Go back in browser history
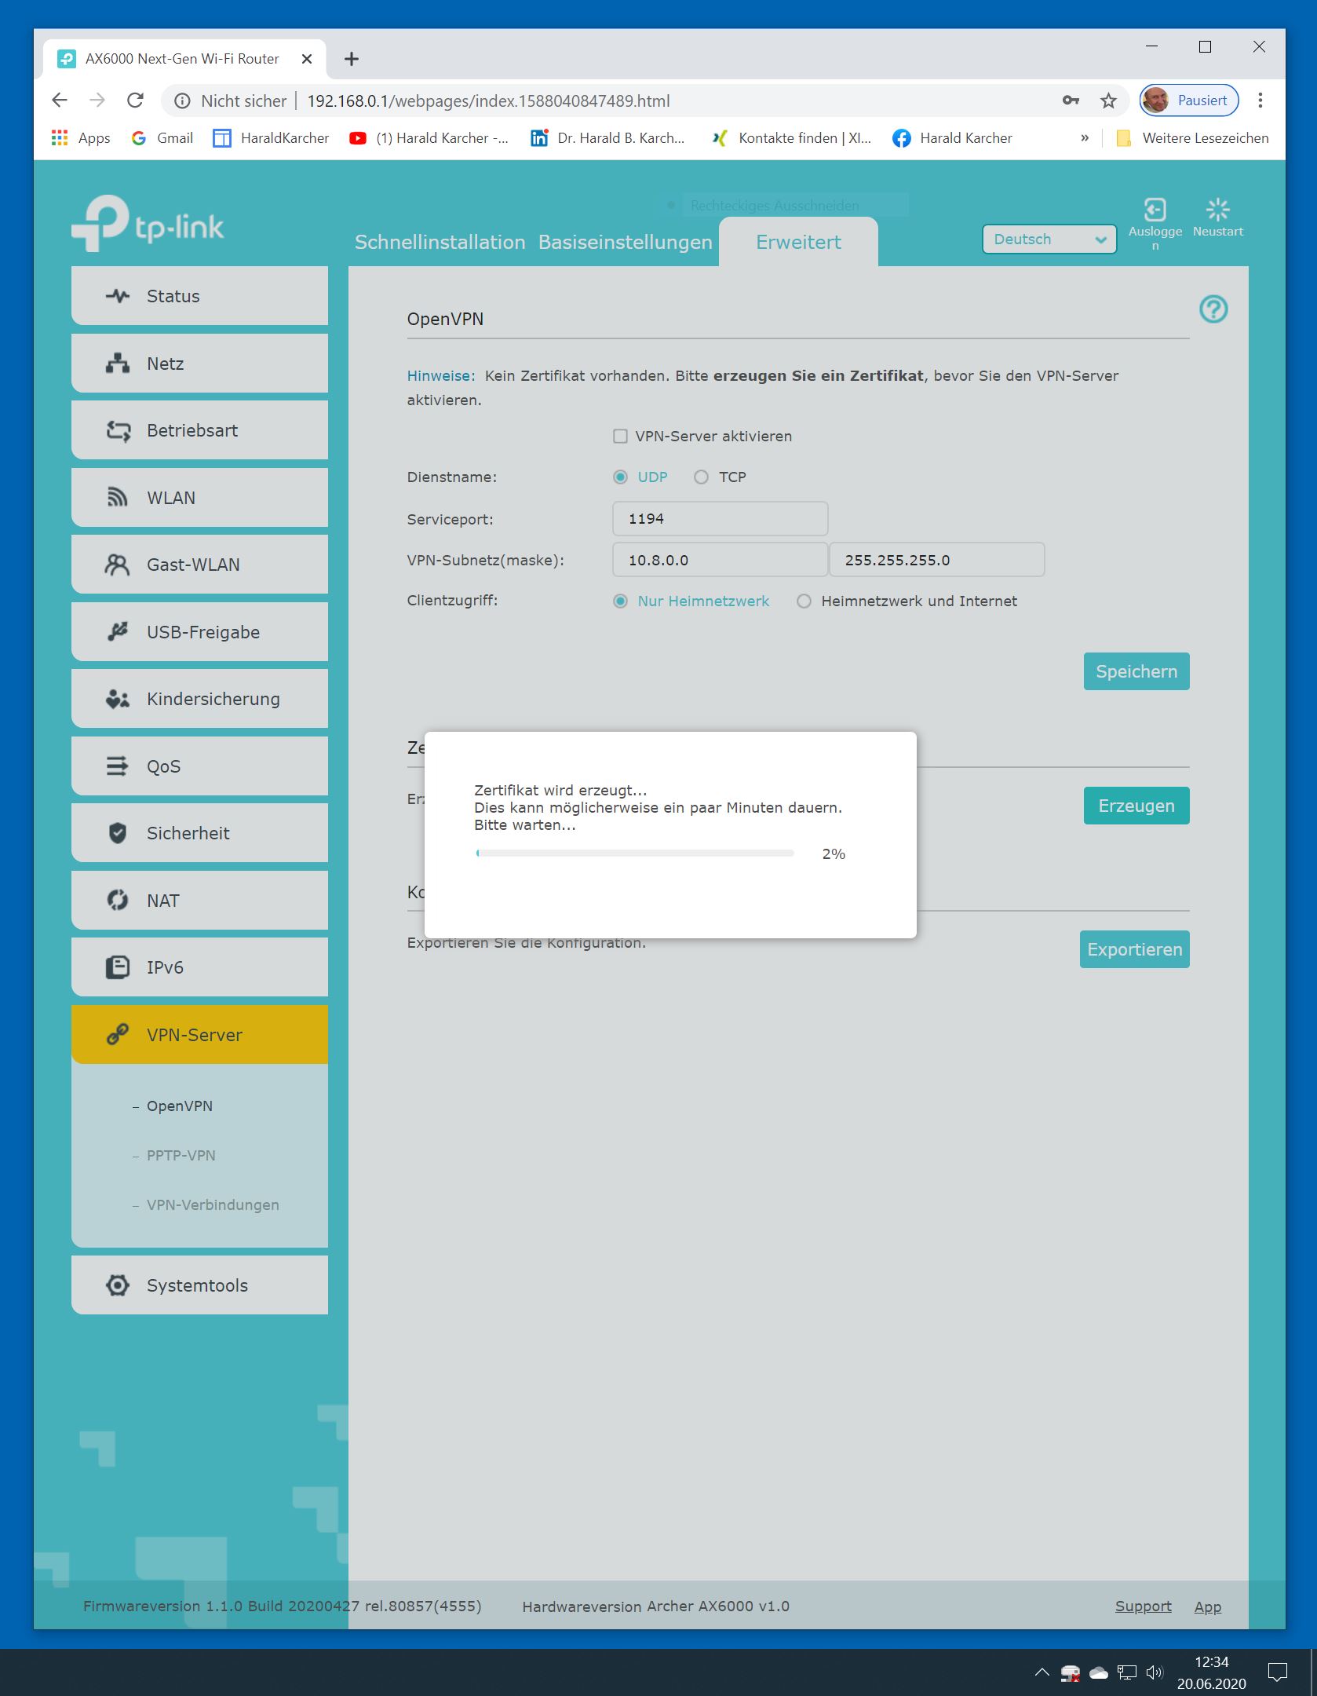This screenshot has height=1696, width=1317. 60,101
